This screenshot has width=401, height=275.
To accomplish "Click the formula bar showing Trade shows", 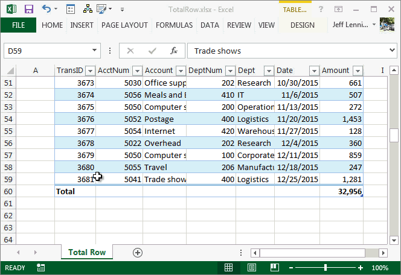I will pyautogui.click(x=287, y=51).
